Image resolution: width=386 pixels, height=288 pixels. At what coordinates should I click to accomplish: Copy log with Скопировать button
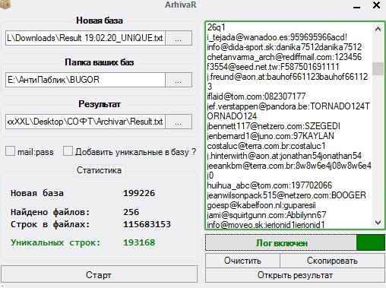[x=332, y=261]
